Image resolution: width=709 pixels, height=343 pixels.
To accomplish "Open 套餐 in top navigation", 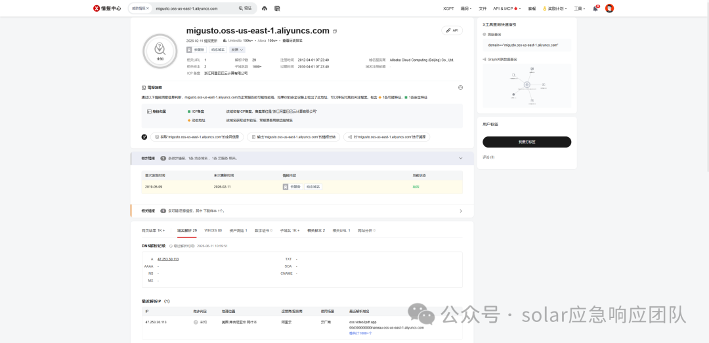I will tap(532, 9).
